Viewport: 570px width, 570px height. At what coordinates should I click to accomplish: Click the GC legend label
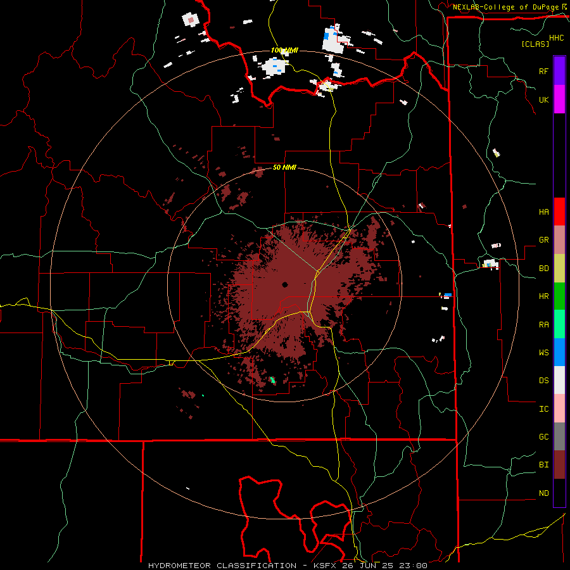click(543, 436)
